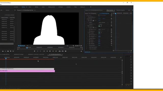The height and width of the screenshot is (91, 163).
Task: Click the trash Clear icon in Project panel
Action: 13,51
